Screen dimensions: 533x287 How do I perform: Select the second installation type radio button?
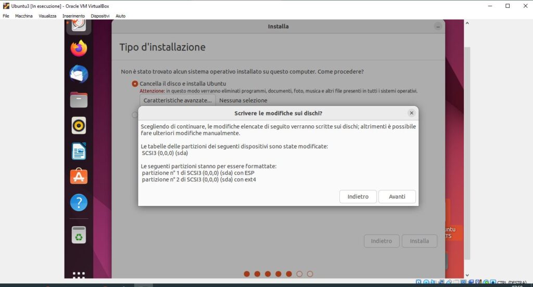135,115
